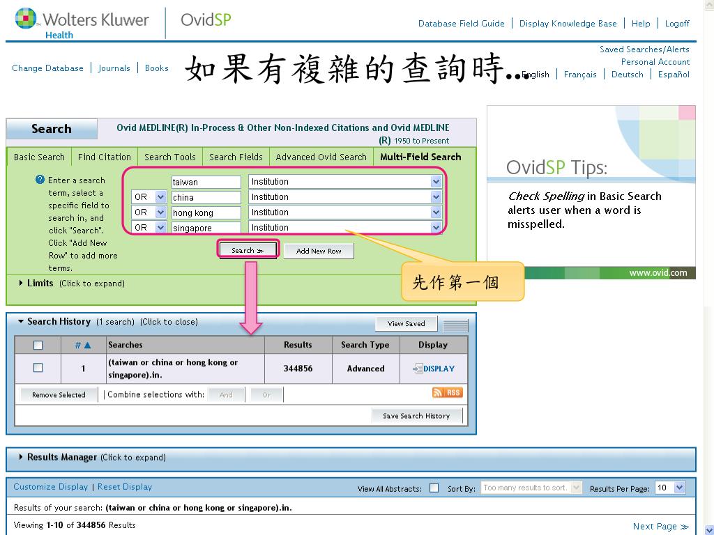714x535 pixels.
Task: Click the Search >> button
Action: click(x=248, y=250)
